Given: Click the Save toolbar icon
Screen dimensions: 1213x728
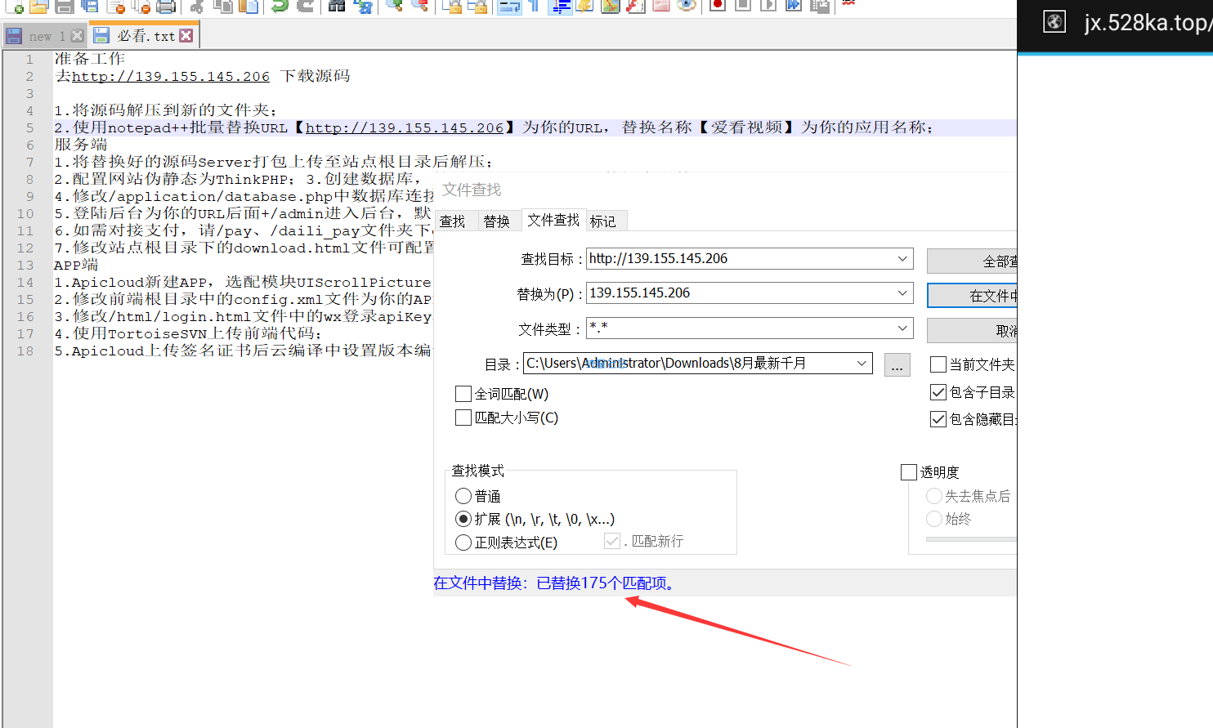Looking at the screenshot, I should pyautogui.click(x=65, y=7).
